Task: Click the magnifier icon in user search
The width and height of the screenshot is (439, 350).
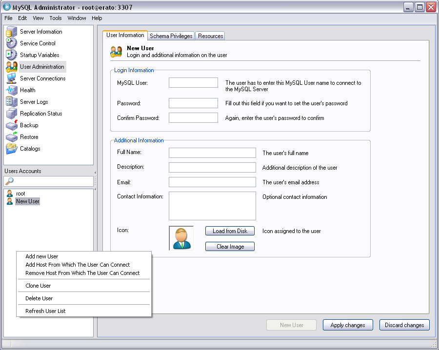Action: 9,181
